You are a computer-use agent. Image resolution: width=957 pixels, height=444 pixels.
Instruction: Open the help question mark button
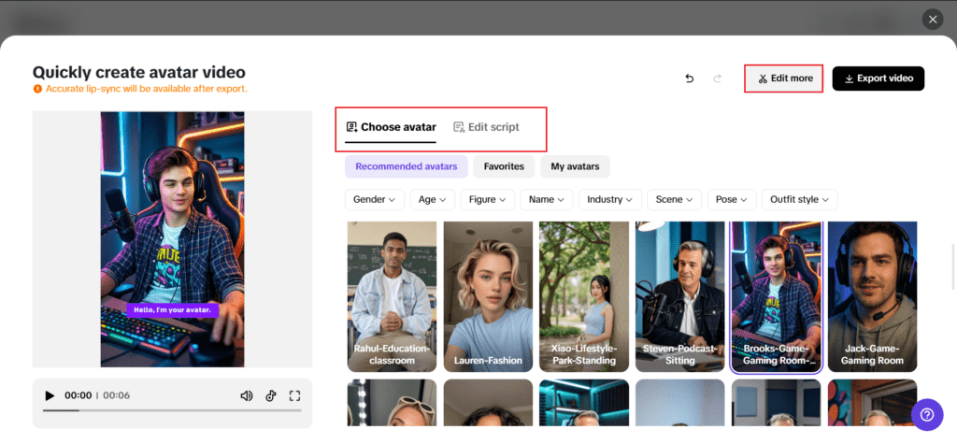(927, 413)
